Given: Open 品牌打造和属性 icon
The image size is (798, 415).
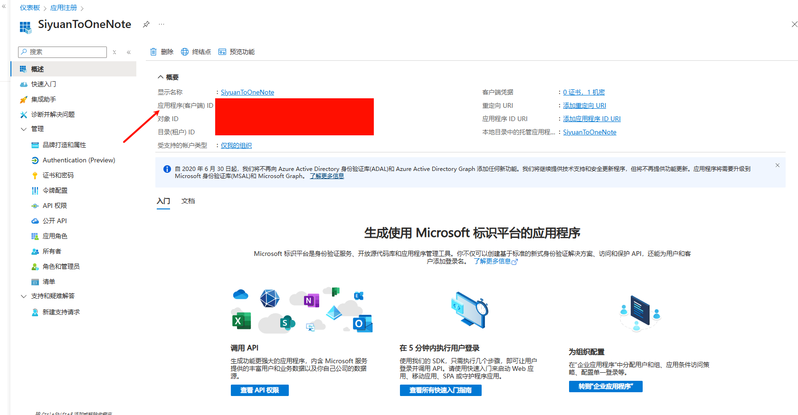Looking at the screenshot, I should [x=35, y=145].
